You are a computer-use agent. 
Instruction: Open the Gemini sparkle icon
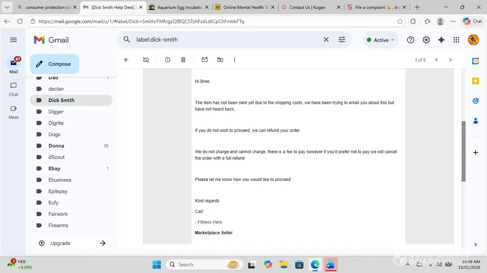441,40
